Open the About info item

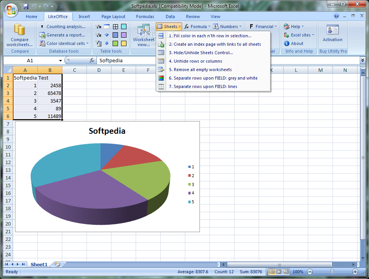[x=294, y=43]
